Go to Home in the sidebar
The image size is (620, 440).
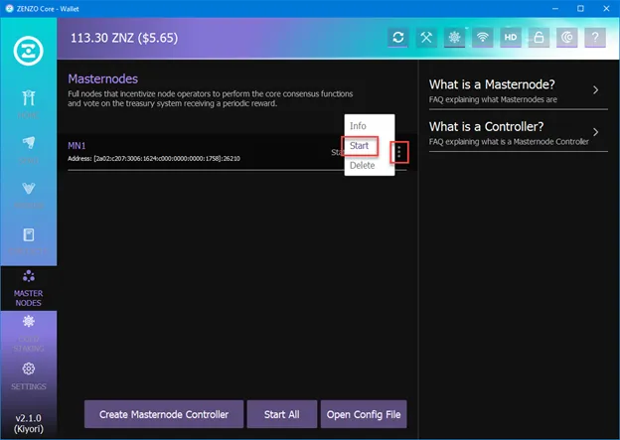29,104
